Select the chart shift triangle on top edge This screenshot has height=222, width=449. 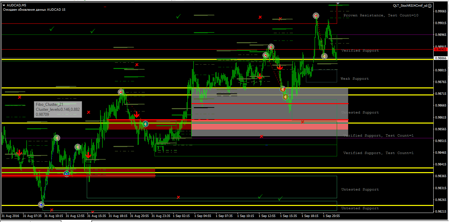[x=338, y=3]
